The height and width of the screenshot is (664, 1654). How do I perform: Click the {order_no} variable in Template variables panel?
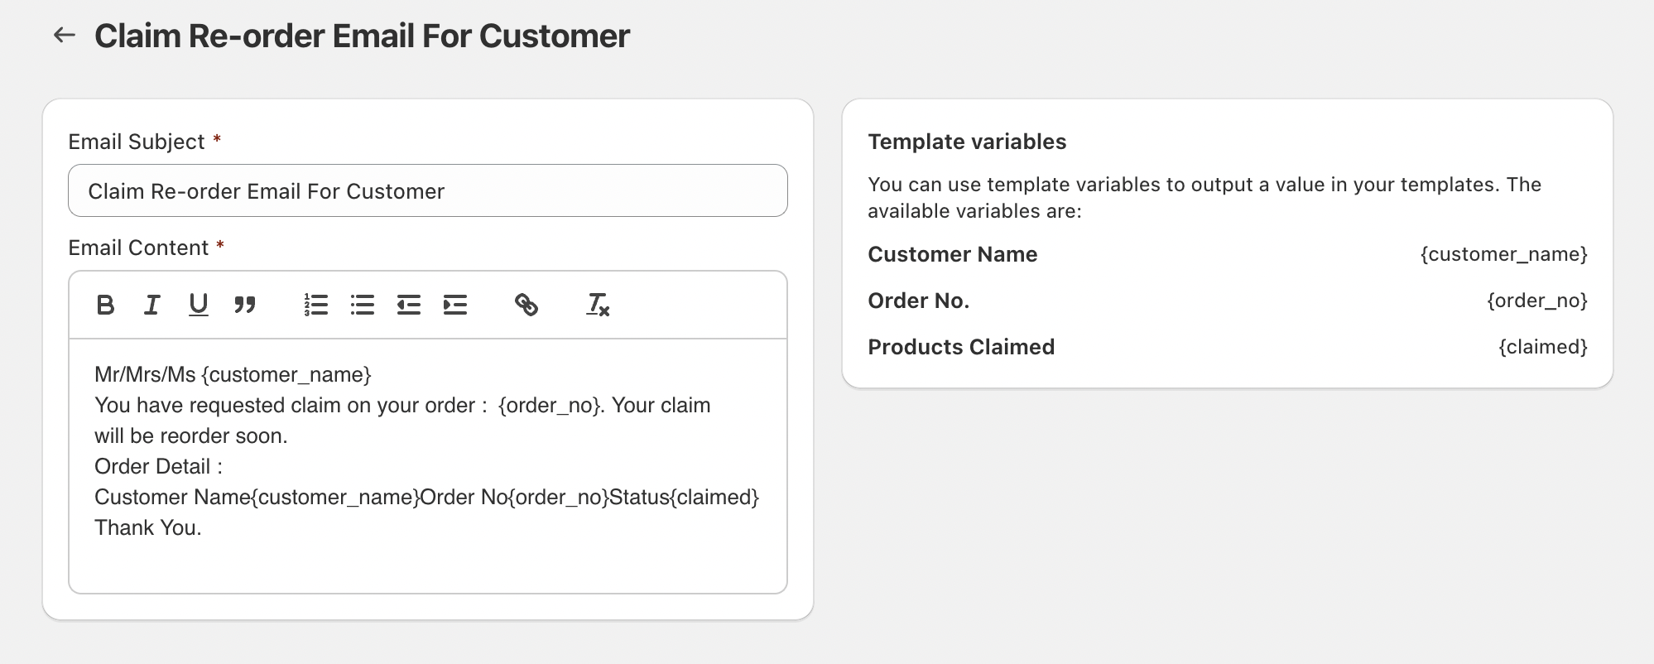(x=1536, y=301)
